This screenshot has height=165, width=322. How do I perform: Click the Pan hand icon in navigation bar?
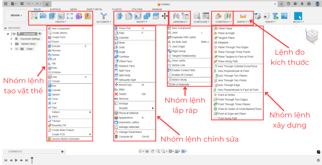pos(152,151)
